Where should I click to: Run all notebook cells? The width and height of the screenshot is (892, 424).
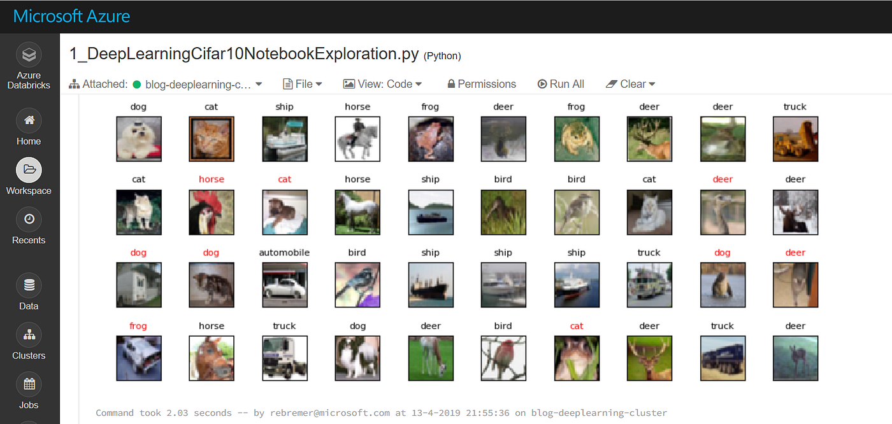click(x=561, y=83)
